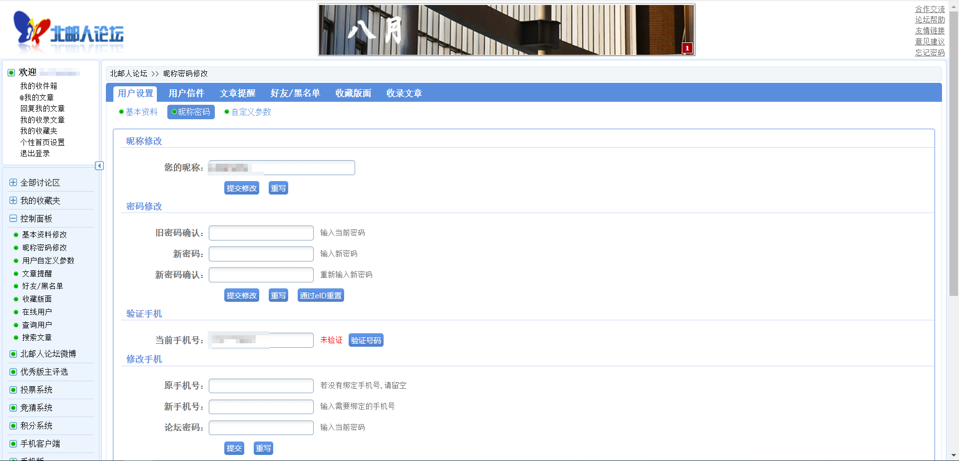959x461 pixels.
Task: Open 基本资料修改 in 控制面板
Action: pos(44,234)
